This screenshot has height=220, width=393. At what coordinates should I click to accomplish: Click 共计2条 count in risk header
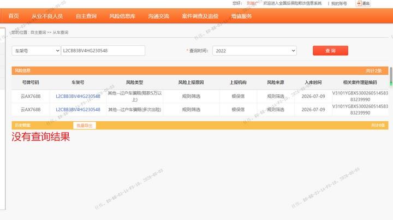tap(374, 71)
